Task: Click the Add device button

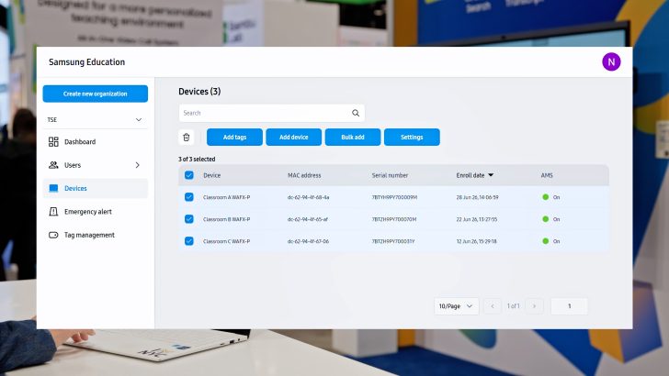Action: tap(293, 138)
